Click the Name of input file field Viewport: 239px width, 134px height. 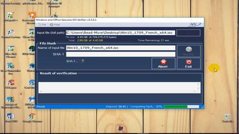point(121,48)
